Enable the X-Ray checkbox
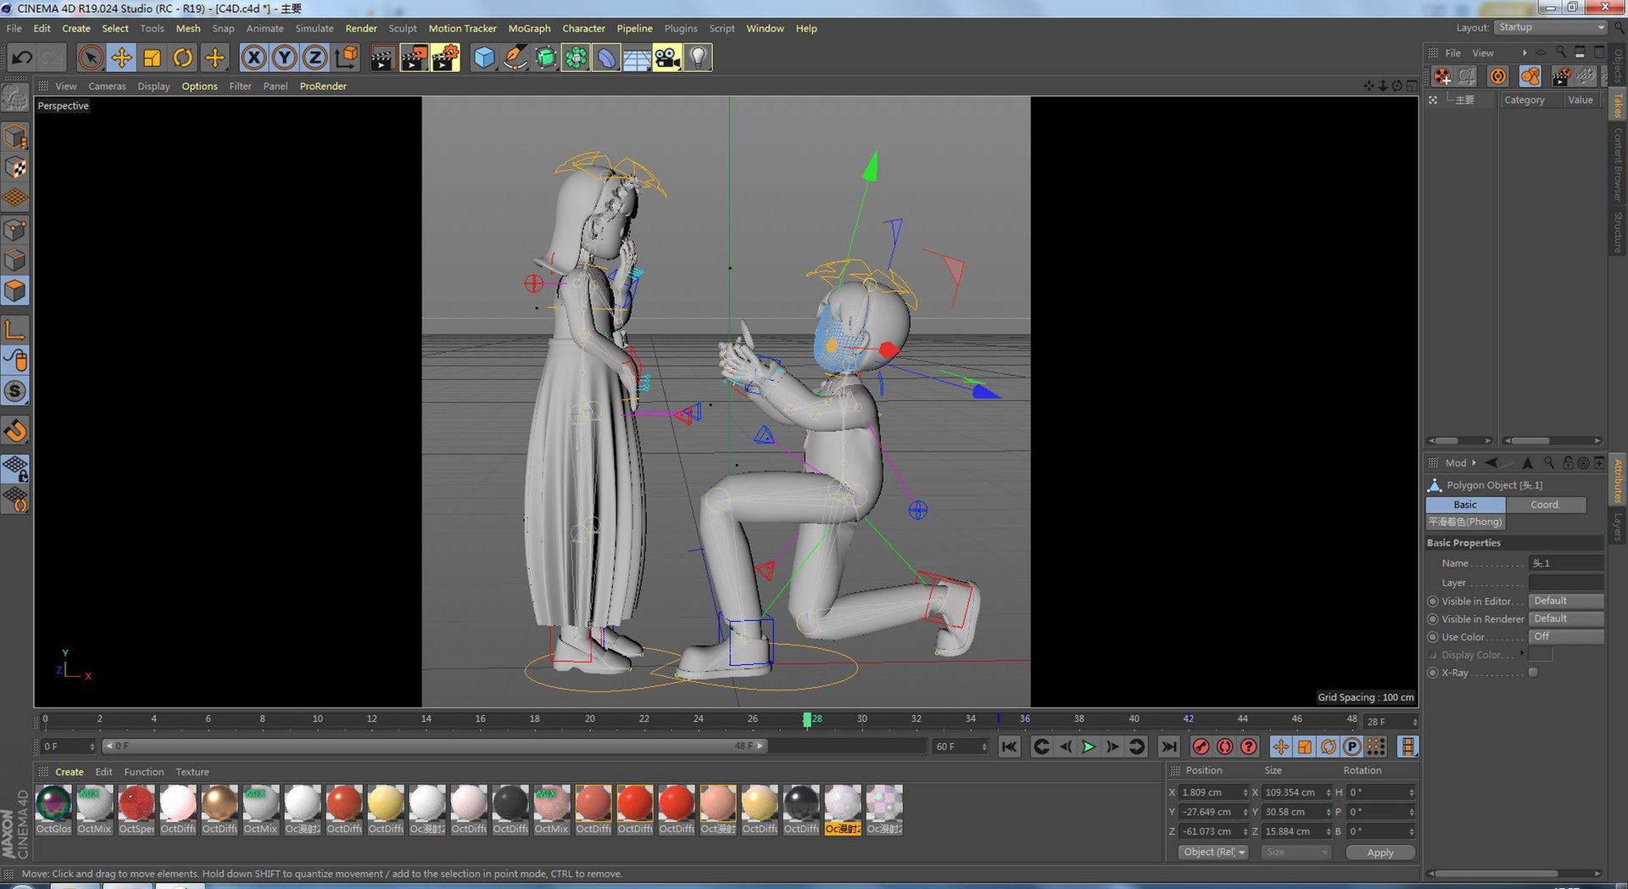The height and width of the screenshot is (889, 1628). click(x=1533, y=673)
